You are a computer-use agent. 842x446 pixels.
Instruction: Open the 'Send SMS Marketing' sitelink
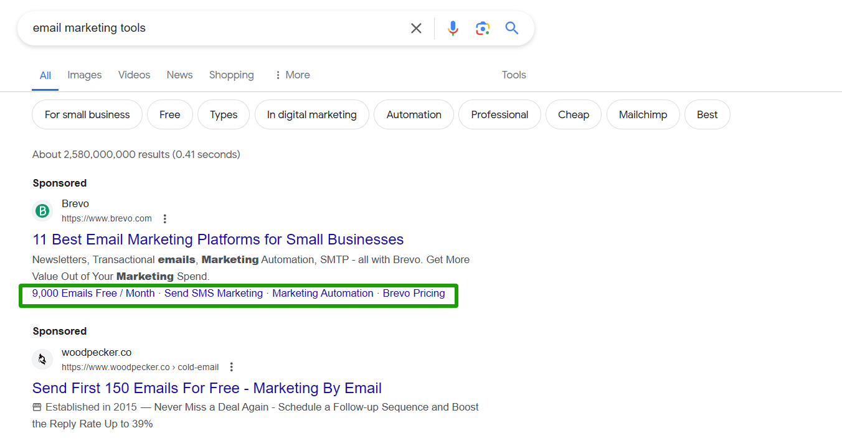pyautogui.click(x=214, y=293)
